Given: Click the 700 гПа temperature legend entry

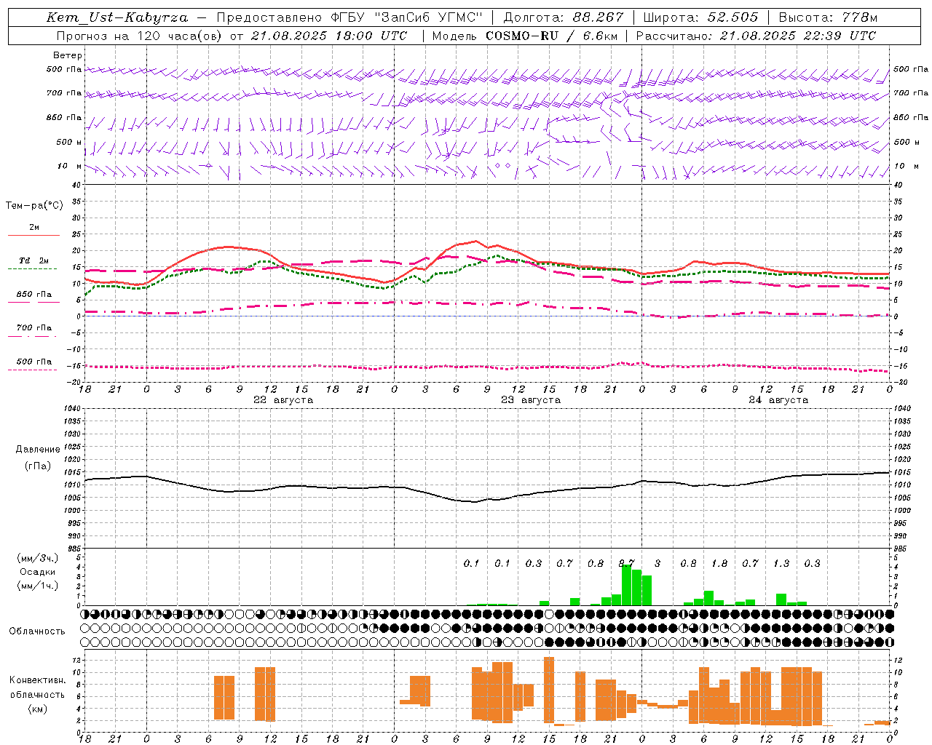Looking at the screenshot, I should pyautogui.click(x=34, y=327).
